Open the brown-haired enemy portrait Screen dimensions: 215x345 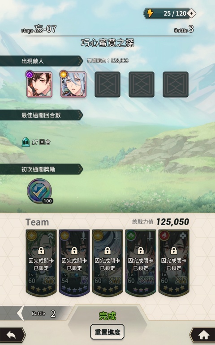coord(39,84)
